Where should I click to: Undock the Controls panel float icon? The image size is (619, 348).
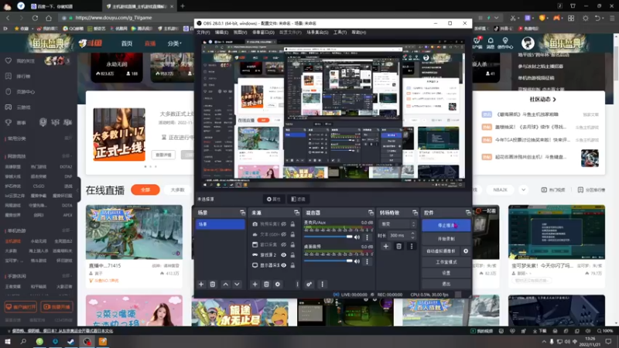point(468,213)
